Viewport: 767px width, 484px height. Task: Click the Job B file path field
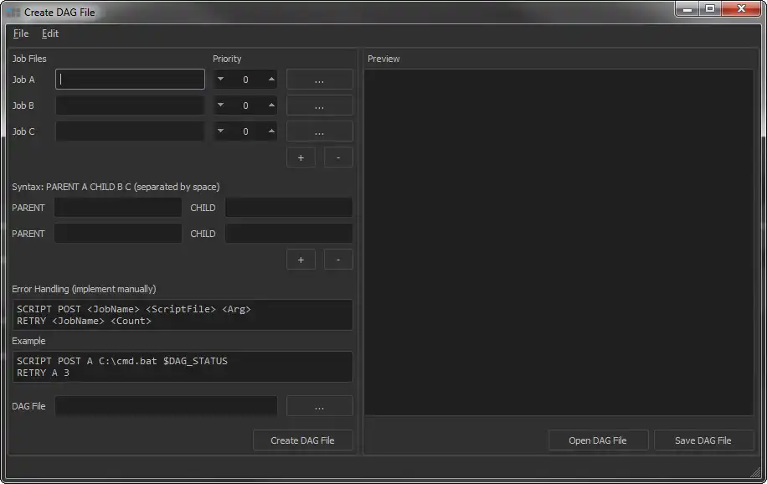pyautogui.click(x=130, y=106)
